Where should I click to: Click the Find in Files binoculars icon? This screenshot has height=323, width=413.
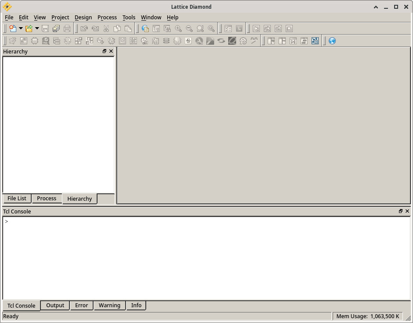tap(167, 28)
